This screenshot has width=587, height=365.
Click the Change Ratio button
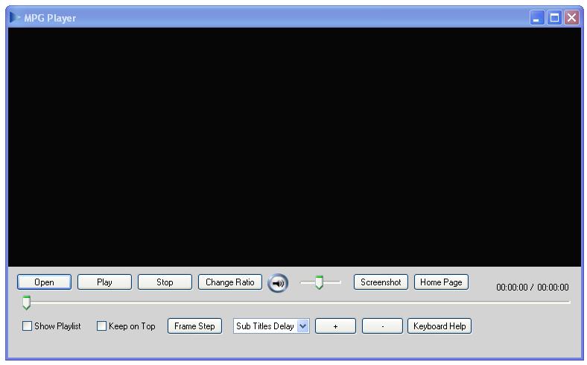pyautogui.click(x=230, y=282)
